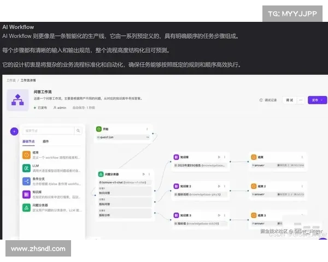328x262 pixels.
Task: Switch to the 插件 tab
Action: [45, 141]
